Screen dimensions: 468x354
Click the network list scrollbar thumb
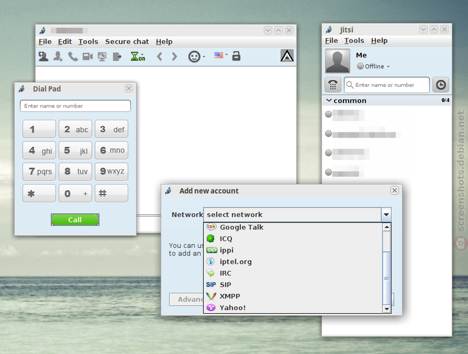tap(387, 278)
